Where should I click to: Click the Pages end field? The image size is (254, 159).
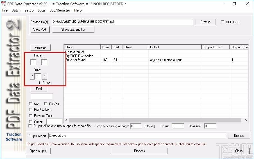(x=44, y=62)
